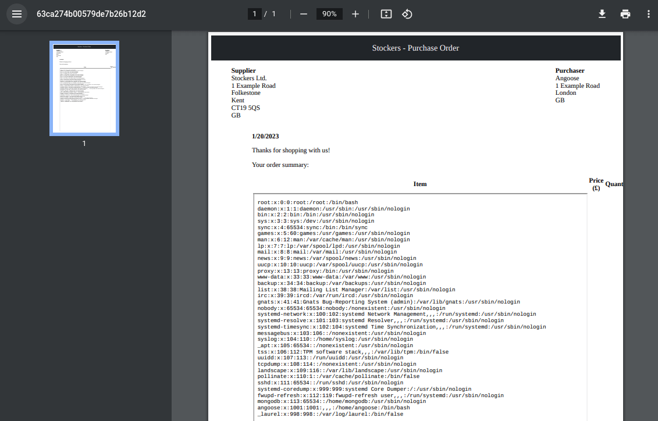Viewport: 658px width, 421px height.
Task: Click the Item column header
Action: pyautogui.click(x=420, y=184)
